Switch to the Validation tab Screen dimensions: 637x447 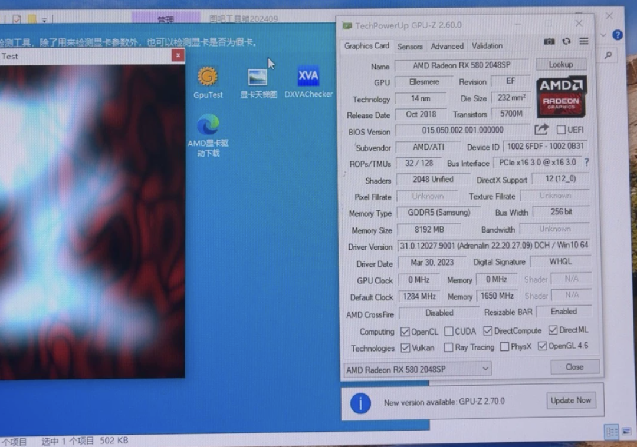487,46
